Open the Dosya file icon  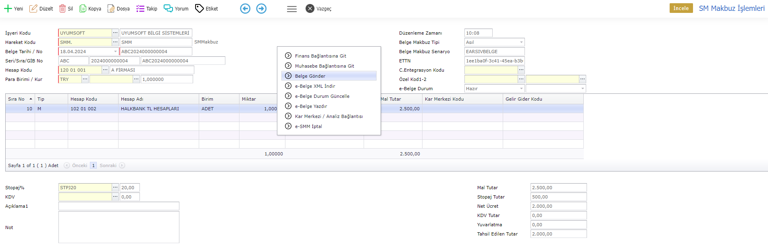[111, 8]
